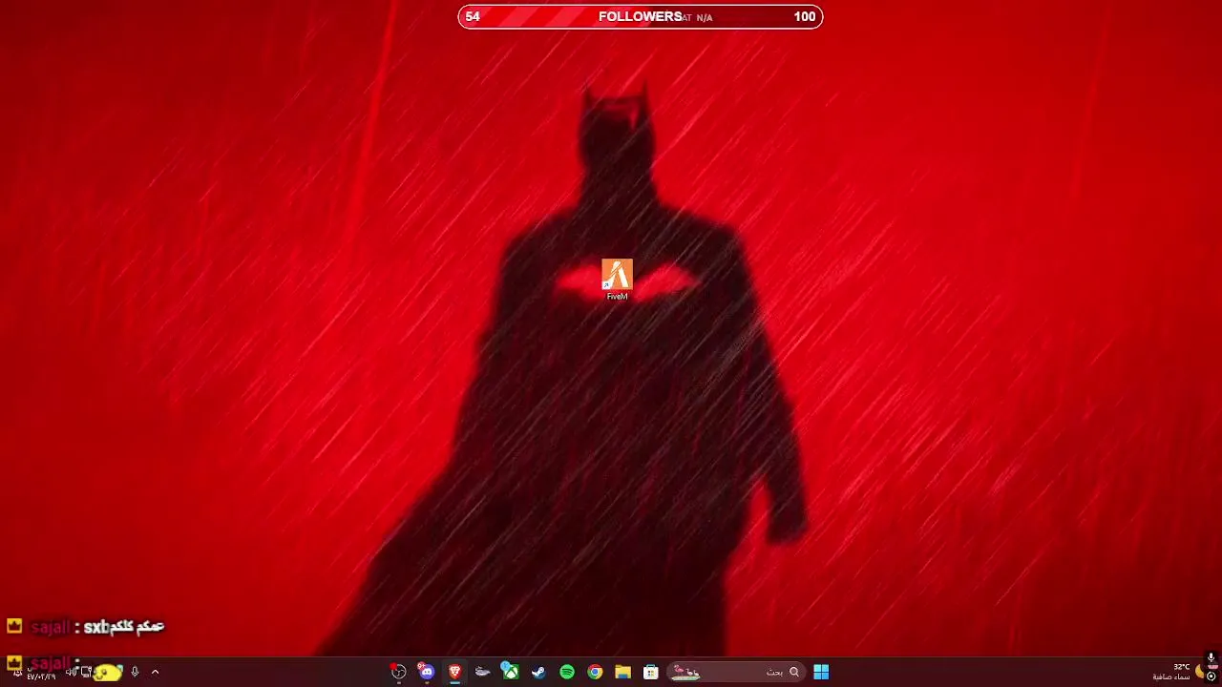
Task: Click the Windows Start button
Action: tap(821, 672)
